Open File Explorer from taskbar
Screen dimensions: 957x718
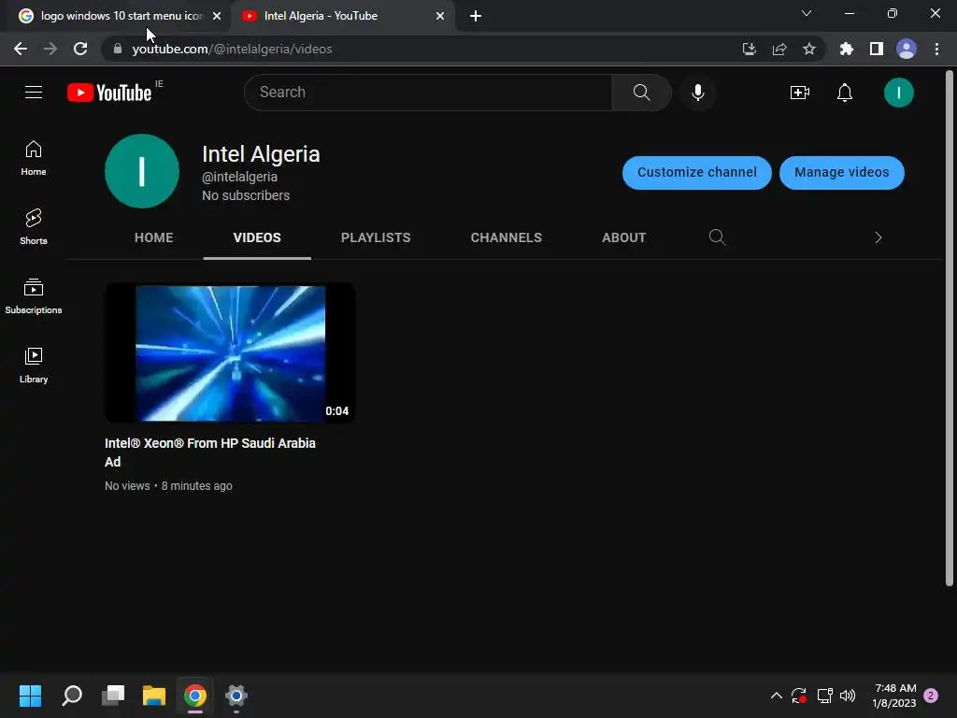pyautogui.click(x=154, y=696)
